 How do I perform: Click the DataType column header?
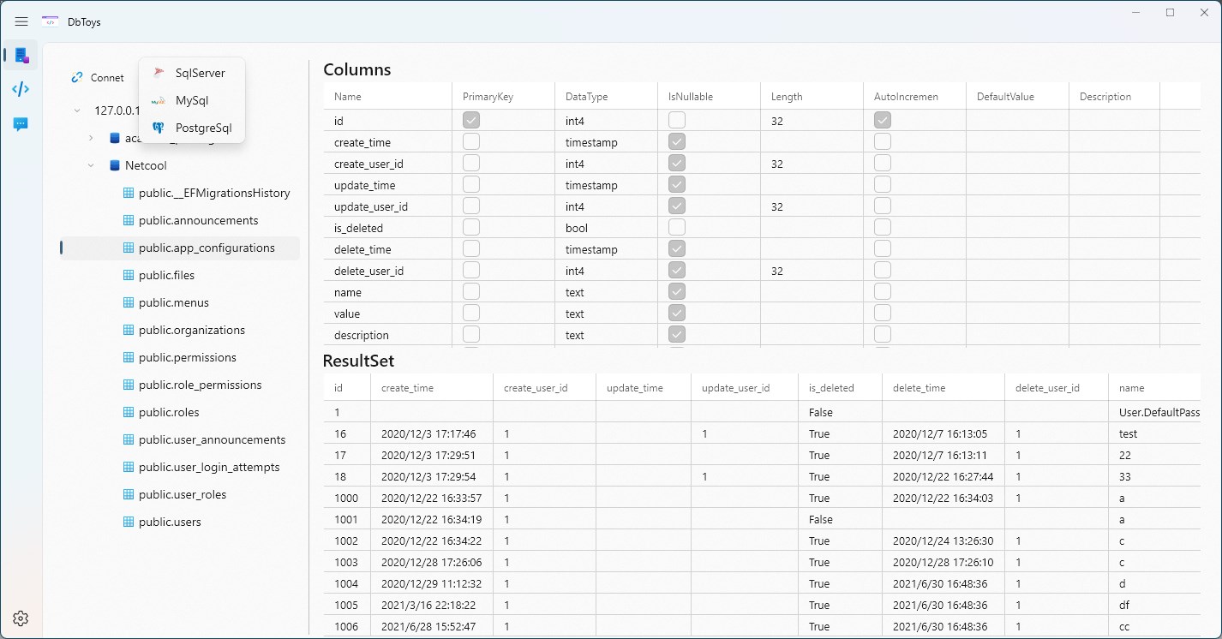587,97
